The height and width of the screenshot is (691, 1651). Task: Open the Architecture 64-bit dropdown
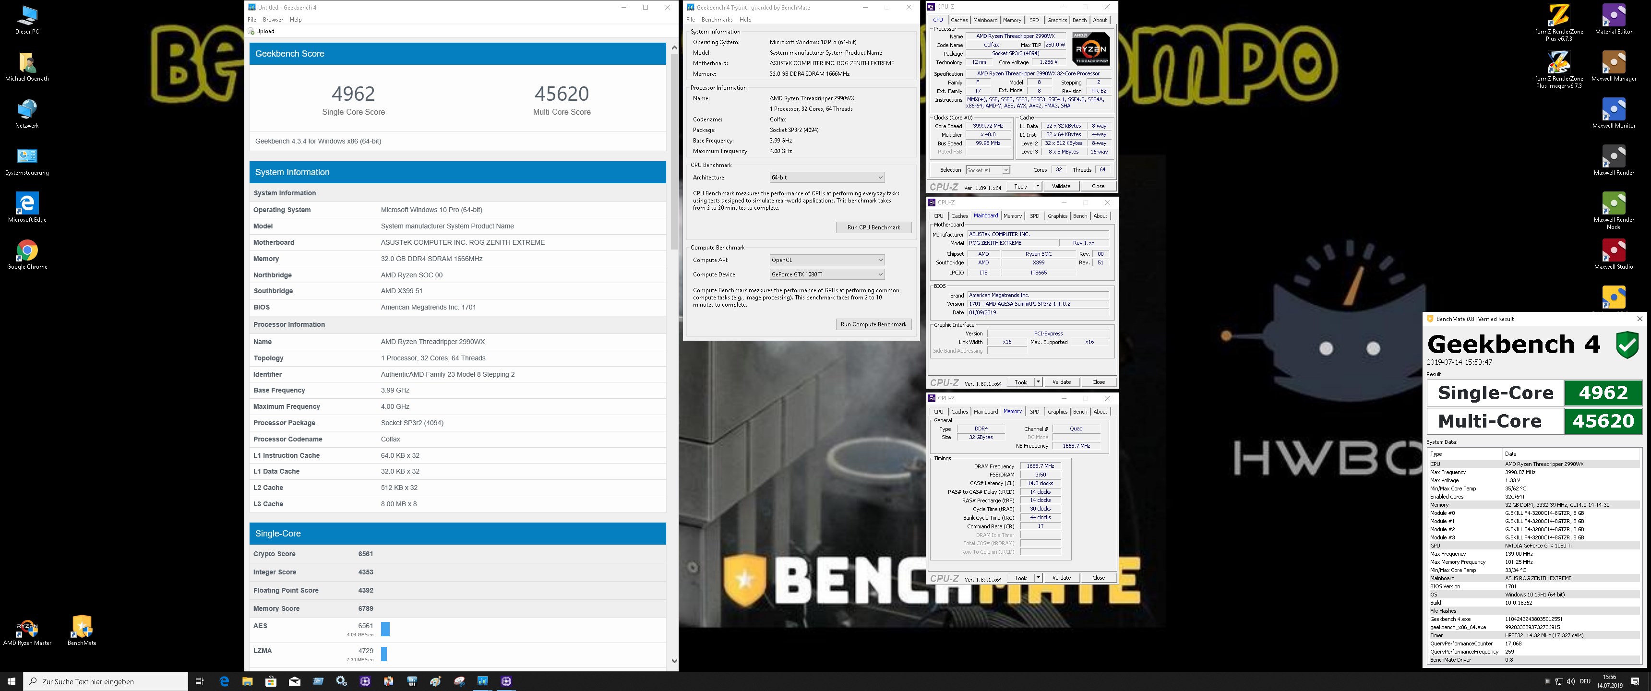pyautogui.click(x=827, y=178)
